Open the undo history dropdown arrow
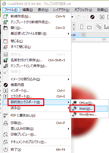The height and width of the screenshot is (153, 109). pos(72,17)
